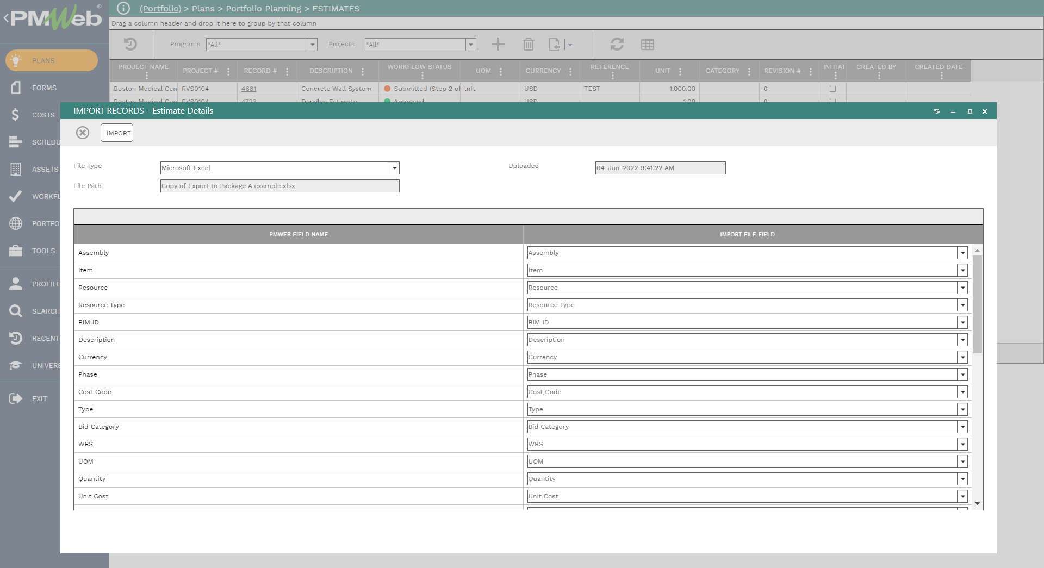
Task: Refresh the estimates grid
Action: click(x=617, y=44)
